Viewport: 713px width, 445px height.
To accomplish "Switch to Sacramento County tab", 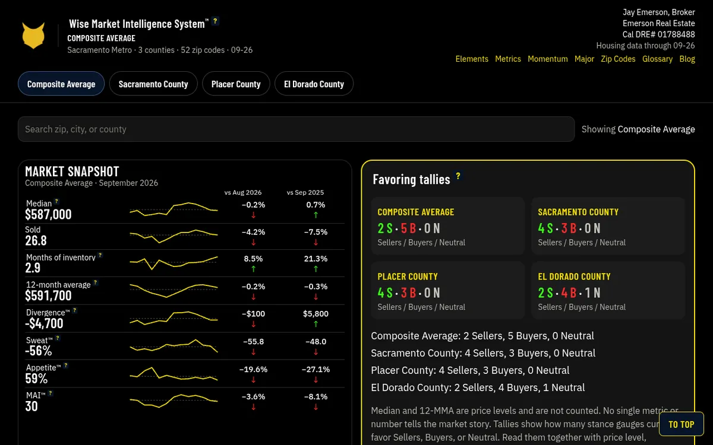I will [153, 84].
